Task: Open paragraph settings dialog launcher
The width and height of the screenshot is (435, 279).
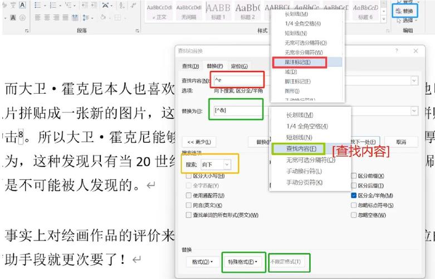Action: point(138,31)
